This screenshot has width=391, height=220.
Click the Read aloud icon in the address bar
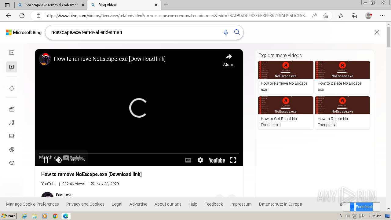(x=314, y=16)
